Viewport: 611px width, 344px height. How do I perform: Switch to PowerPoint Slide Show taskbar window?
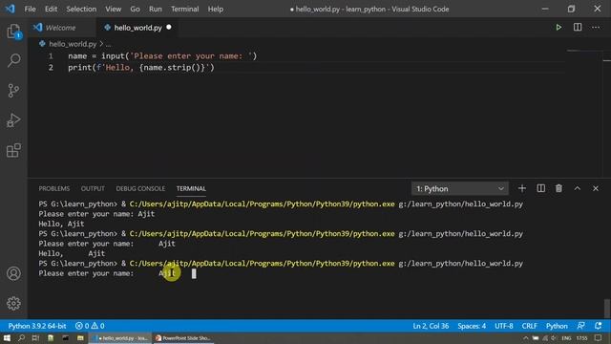(x=183, y=338)
